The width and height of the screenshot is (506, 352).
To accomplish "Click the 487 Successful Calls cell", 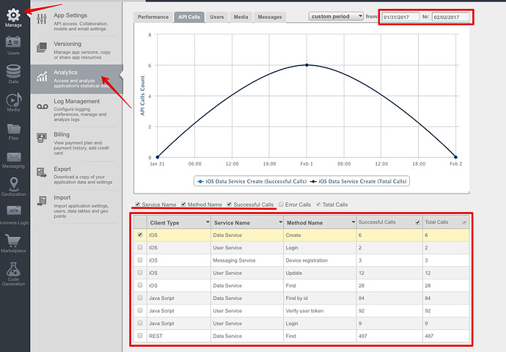I will coord(389,336).
